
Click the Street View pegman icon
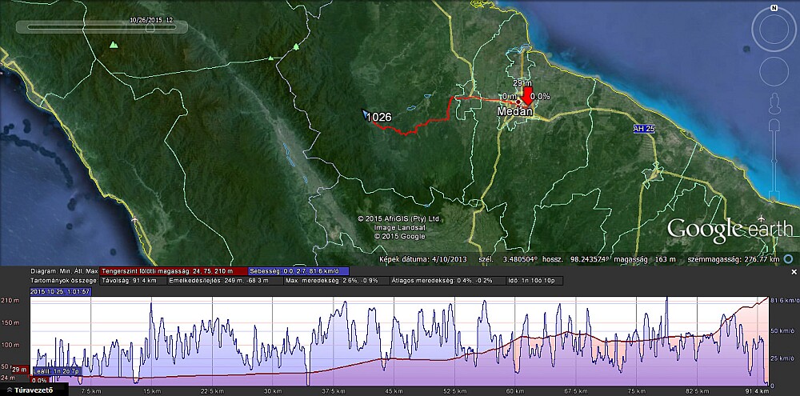click(774, 104)
